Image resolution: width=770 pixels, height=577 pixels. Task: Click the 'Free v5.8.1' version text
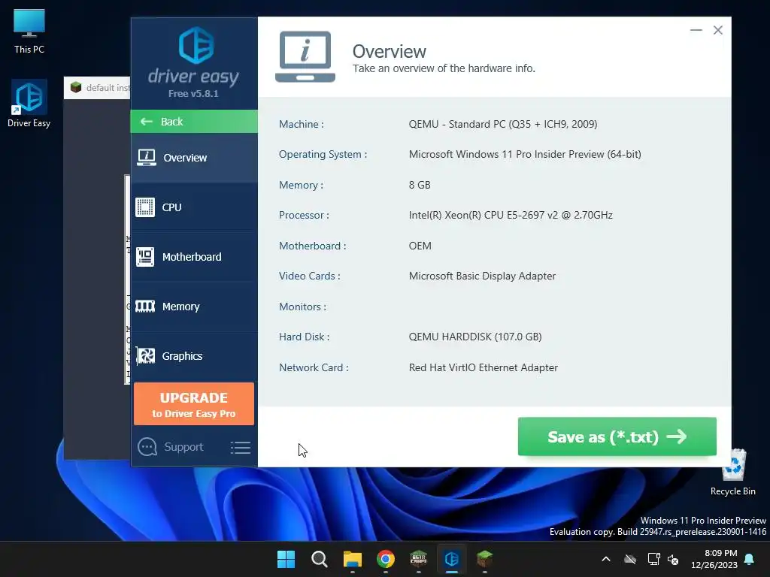coord(193,94)
